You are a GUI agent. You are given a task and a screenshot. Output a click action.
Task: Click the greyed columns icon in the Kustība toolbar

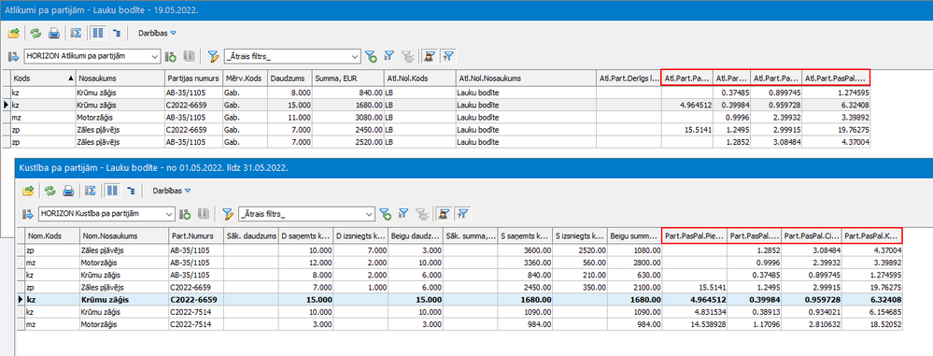point(204,214)
